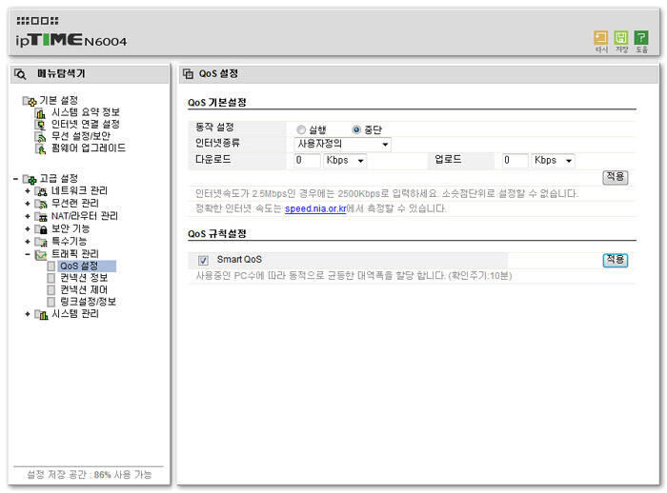Image resolution: width=667 pixels, height=493 pixels.
Task: Open 펌웨어 업그레이드 menu item
Action: (89, 148)
